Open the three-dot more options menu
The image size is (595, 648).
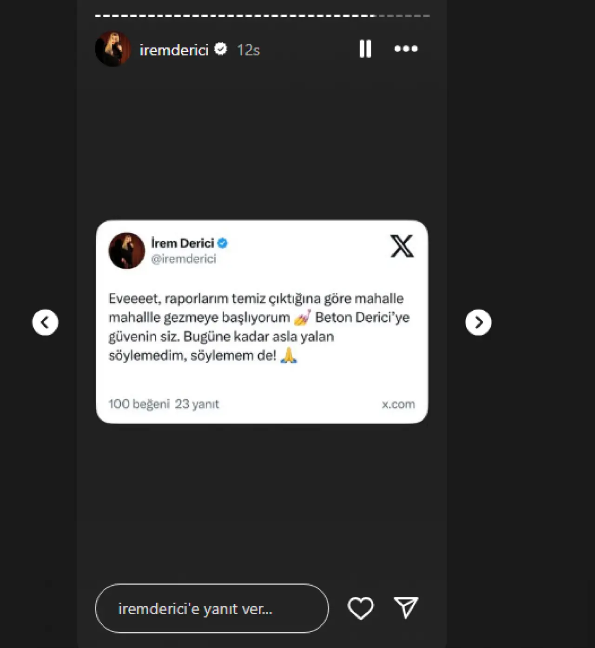click(406, 49)
